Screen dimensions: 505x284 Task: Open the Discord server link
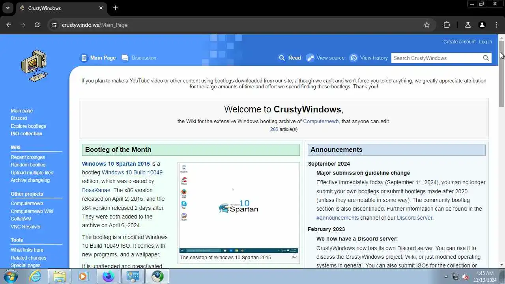[415, 218]
